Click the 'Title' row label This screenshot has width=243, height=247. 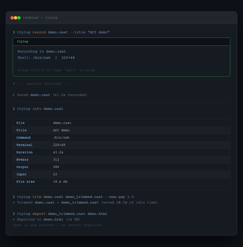(x=21, y=130)
